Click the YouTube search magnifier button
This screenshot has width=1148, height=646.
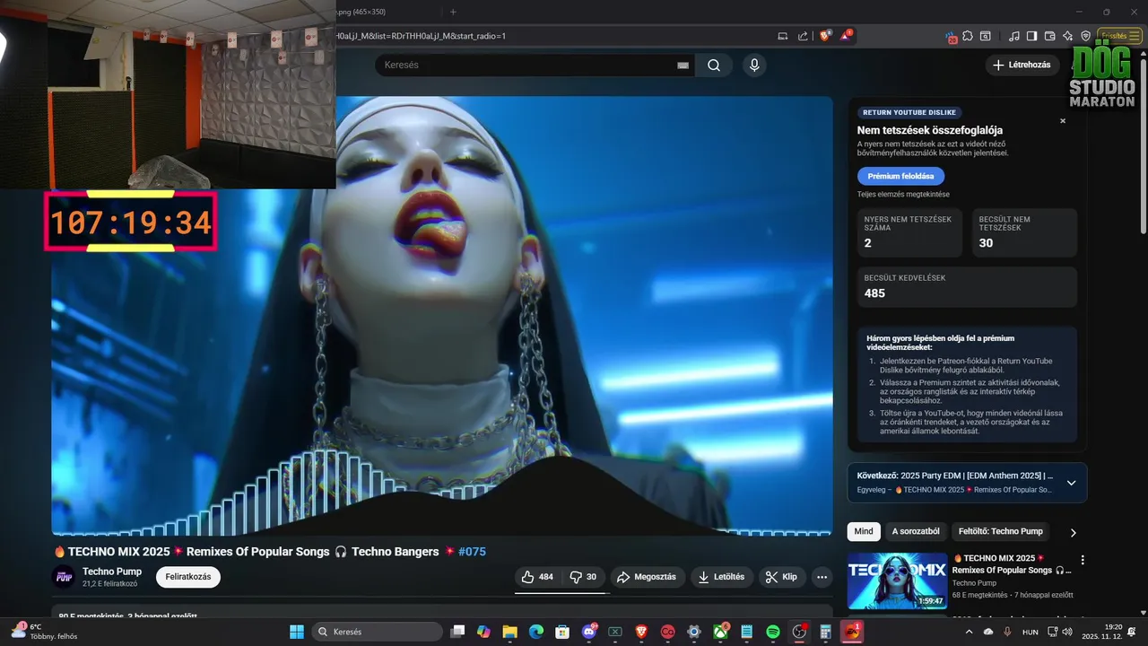(714, 65)
